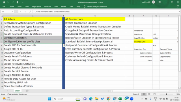This screenshot has width=181, height=102.
Task: Open the View tab
Action: coord(71,7)
